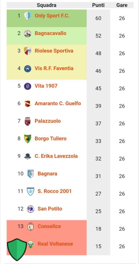Click the Bagnacavallo club logo
Screen dimensions: 139x264
[x=27, y=34]
